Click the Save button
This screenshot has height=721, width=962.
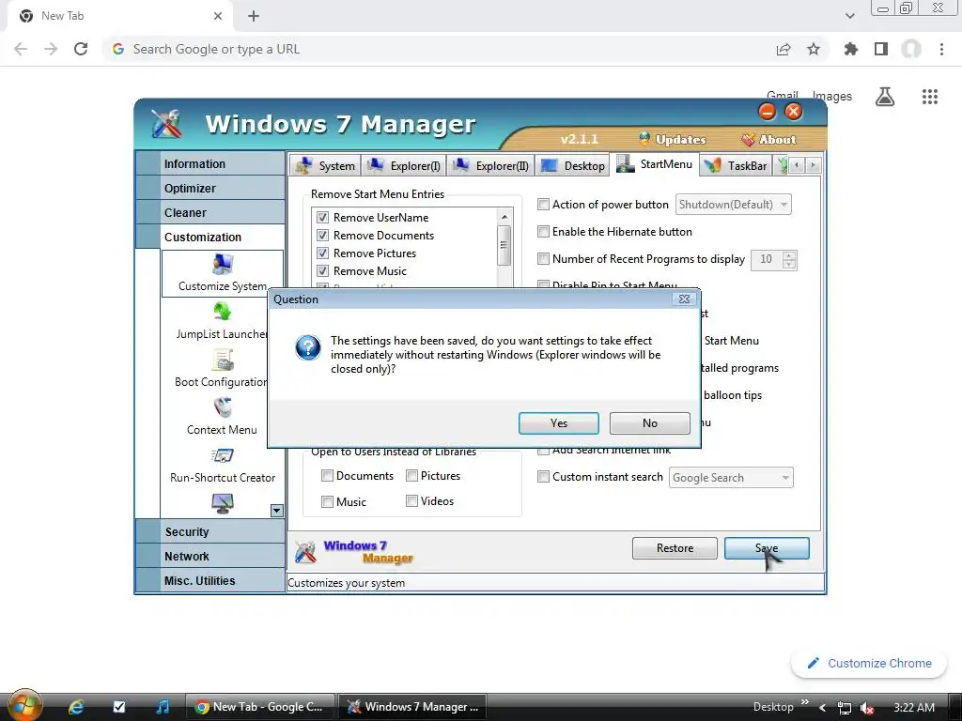coord(767,548)
